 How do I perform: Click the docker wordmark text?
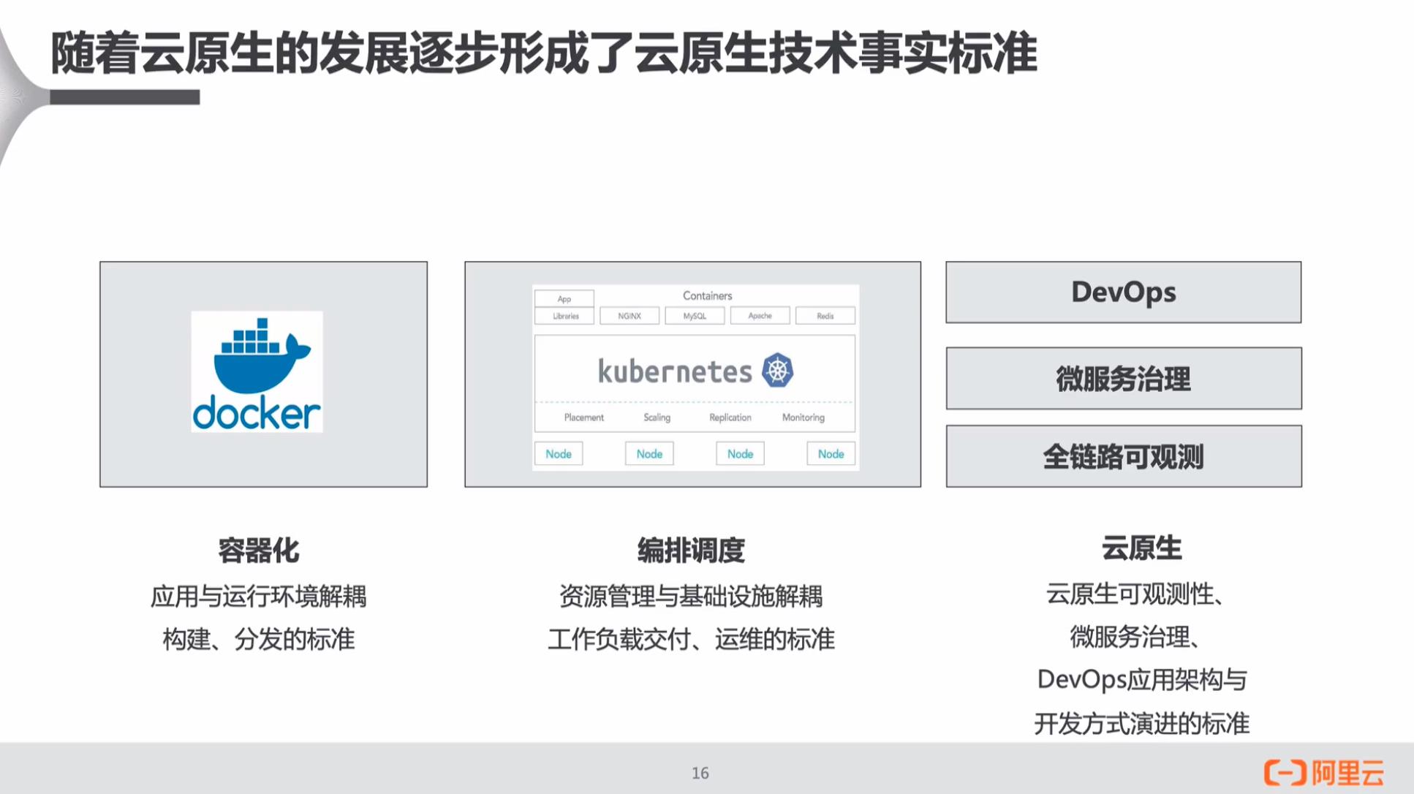[257, 414]
